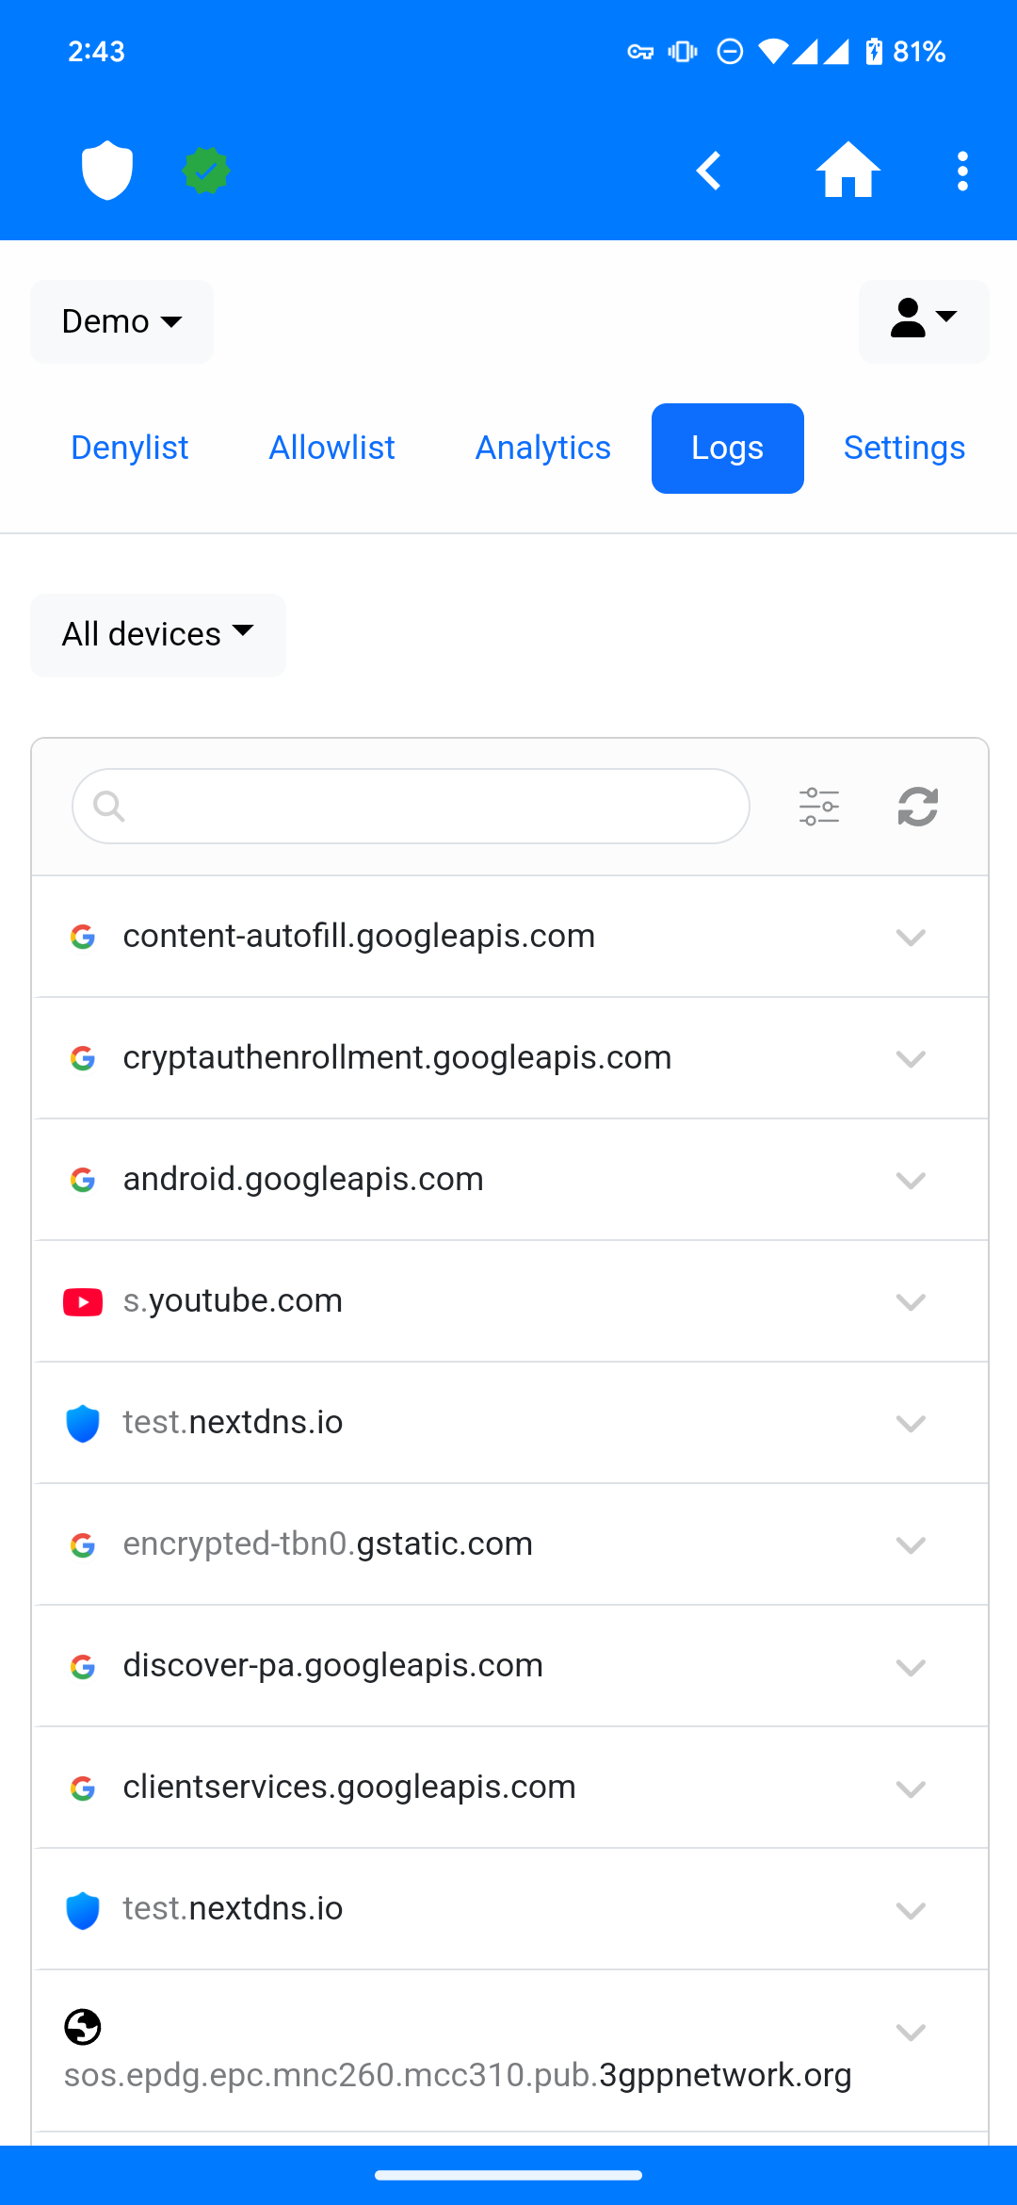Viewport: 1017px width, 2205px height.
Task: Open the account user dropdown
Action: 923,321
